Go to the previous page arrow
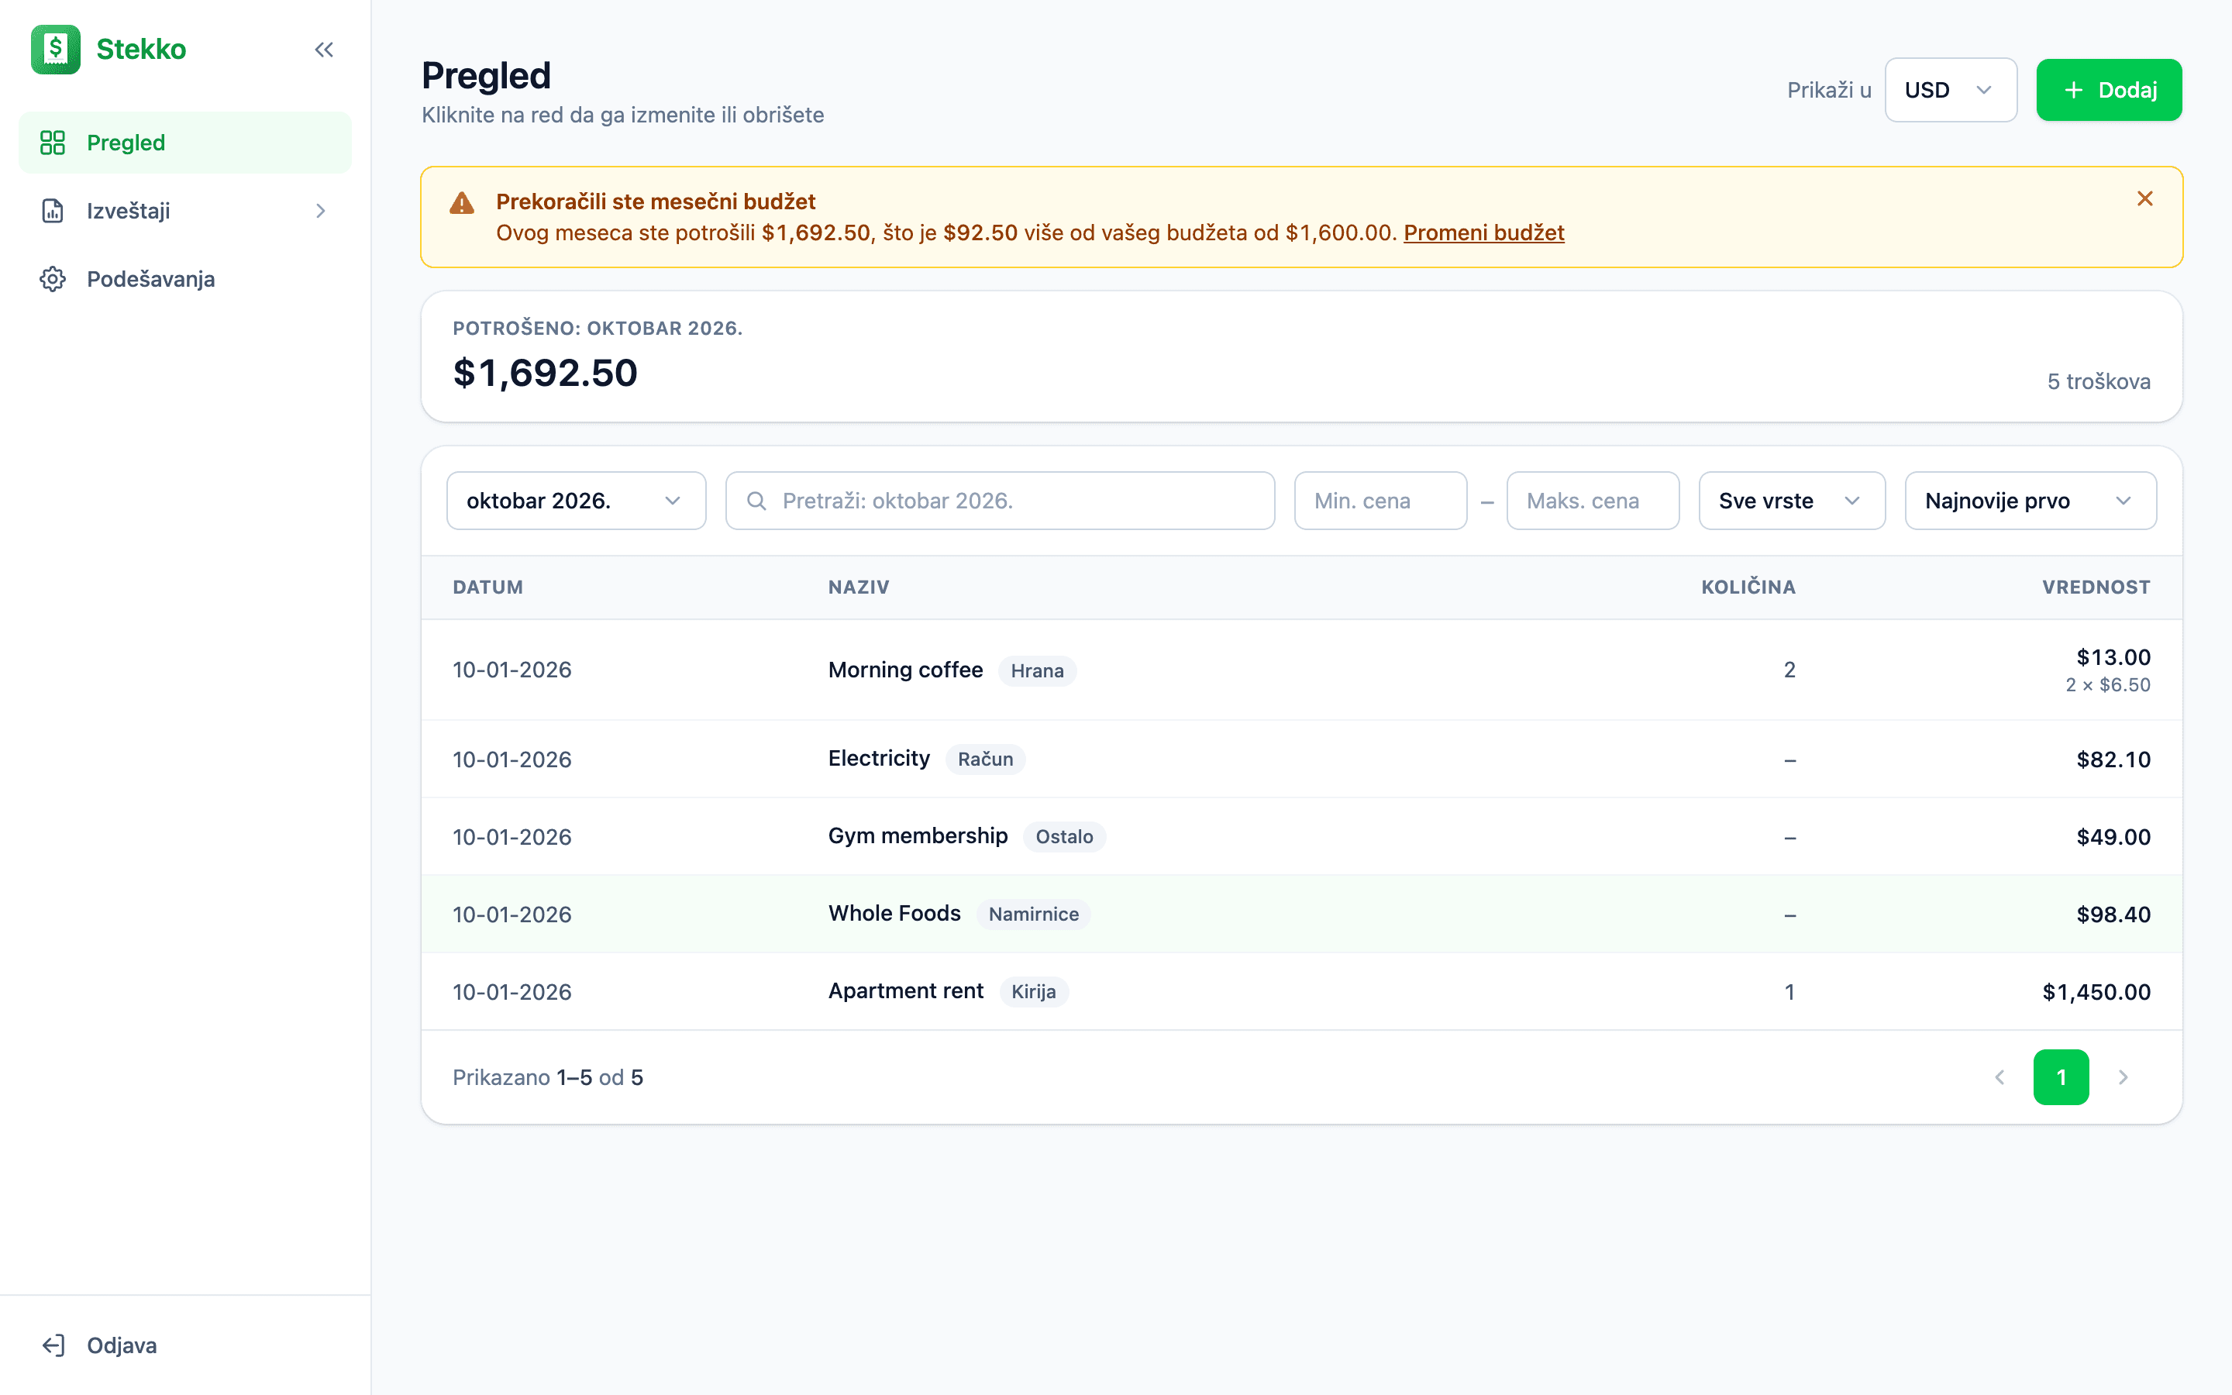This screenshot has height=1395, width=2232. 1999,1076
